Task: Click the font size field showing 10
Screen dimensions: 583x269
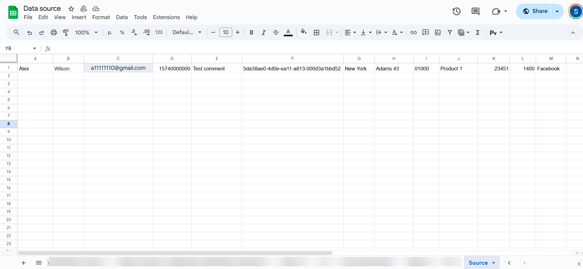Action: [226, 32]
